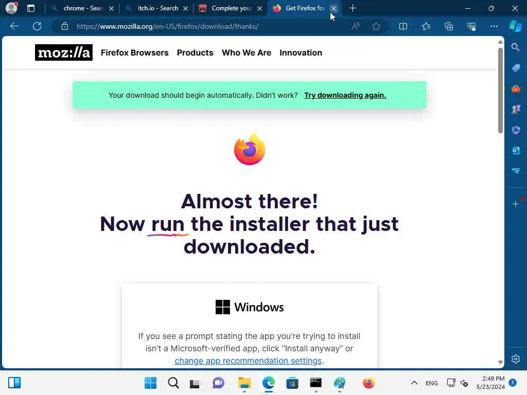Open Who We Are menu
The image size is (527, 395).
(x=247, y=53)
